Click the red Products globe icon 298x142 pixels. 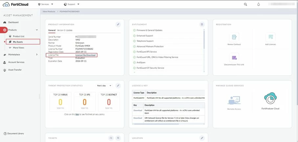pos(5,30)
